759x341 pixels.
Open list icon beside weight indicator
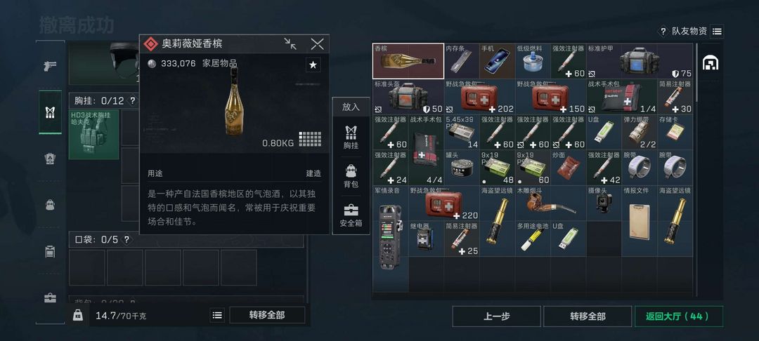tap(217, 316)
